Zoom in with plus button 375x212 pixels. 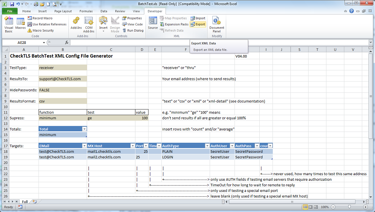point(365,207)
